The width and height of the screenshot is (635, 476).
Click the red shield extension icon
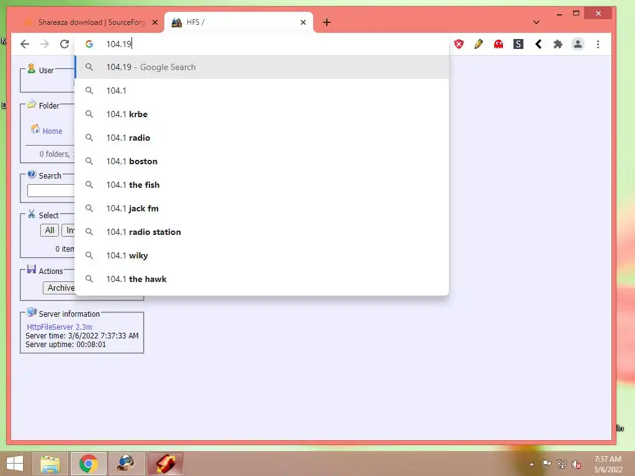[459, 44]
